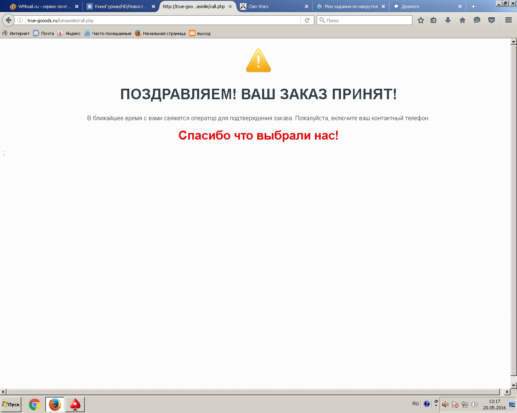Open the Интернет bookmark
The width and height of the screenshot is (517, 413).
click(16, 33)
